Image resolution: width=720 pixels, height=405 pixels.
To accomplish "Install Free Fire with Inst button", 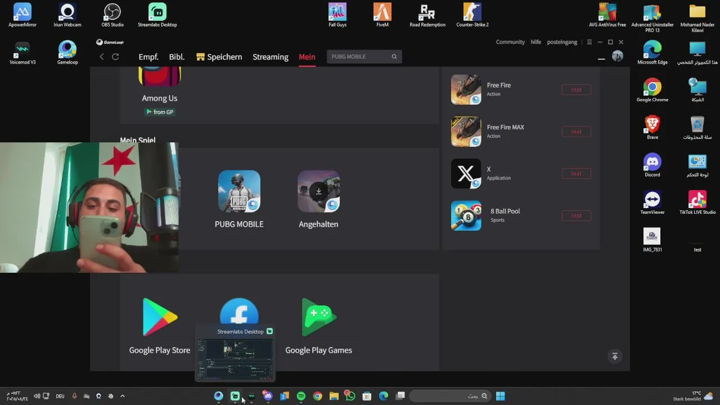I will (x=576, y=89).
